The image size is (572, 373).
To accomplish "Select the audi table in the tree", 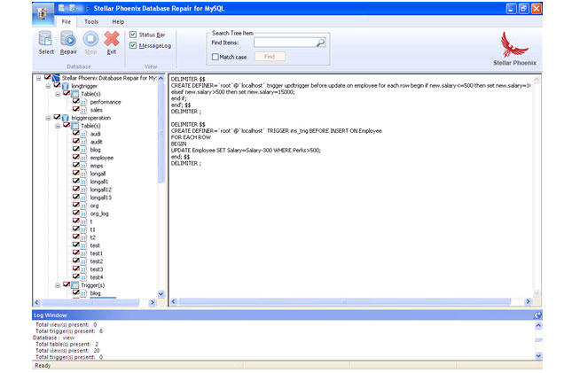I will [95, 134].
